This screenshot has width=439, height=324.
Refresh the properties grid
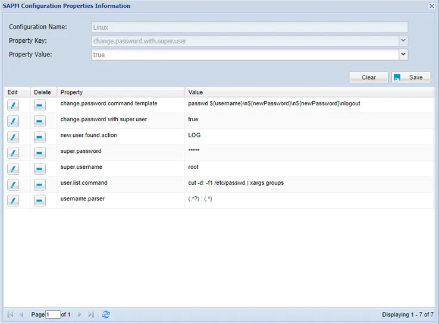pos(106,314)
